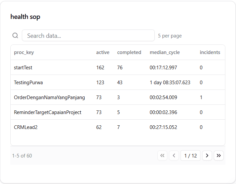This screenshot has height=184, width=236.
Task: Sort by median_cycle column header
Action: pyautogui.click(x=165, y=52)
